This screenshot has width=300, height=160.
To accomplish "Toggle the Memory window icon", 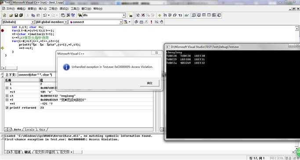I will 209,15.
